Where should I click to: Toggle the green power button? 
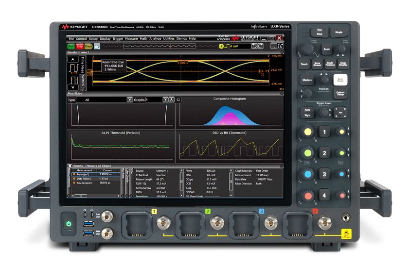pyautogui.click(x=69, y=224)
